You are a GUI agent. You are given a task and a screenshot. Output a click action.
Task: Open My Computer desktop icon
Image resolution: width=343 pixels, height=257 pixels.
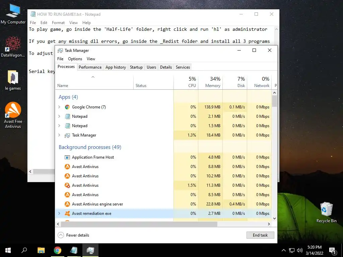[13, 14]
